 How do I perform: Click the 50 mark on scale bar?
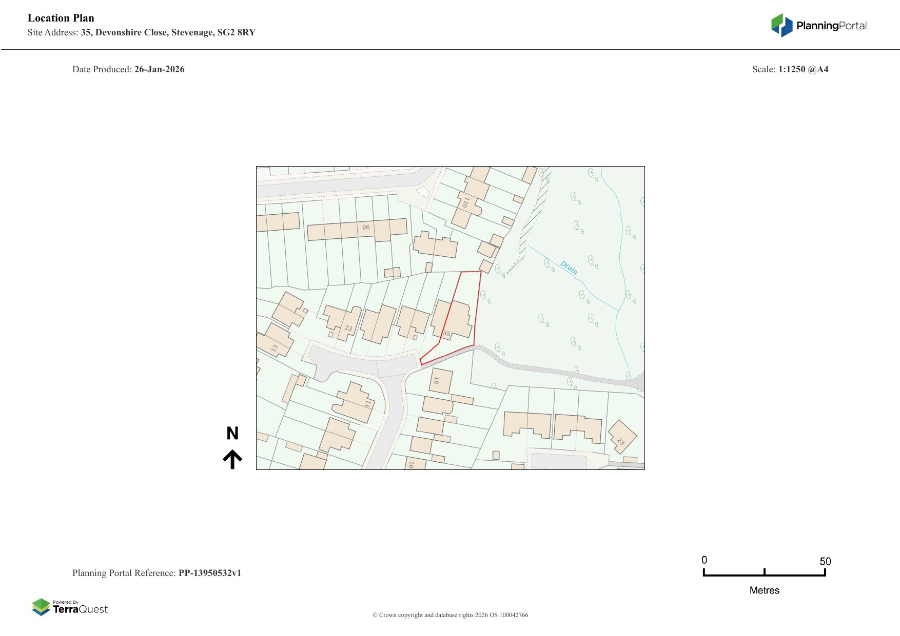(825, 562)
